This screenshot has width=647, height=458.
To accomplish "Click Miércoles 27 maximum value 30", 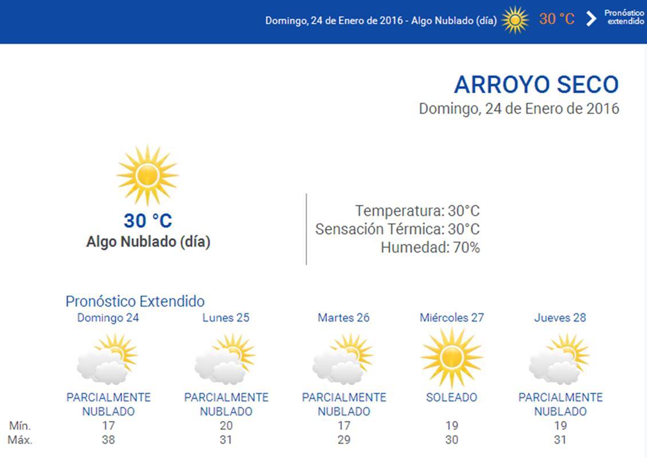I will 452,440.
